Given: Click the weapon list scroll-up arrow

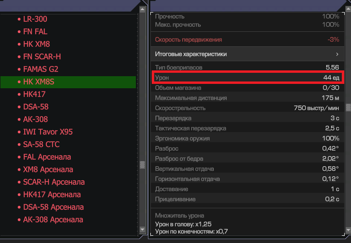Looking at the screenshot, I should [142, 9].
